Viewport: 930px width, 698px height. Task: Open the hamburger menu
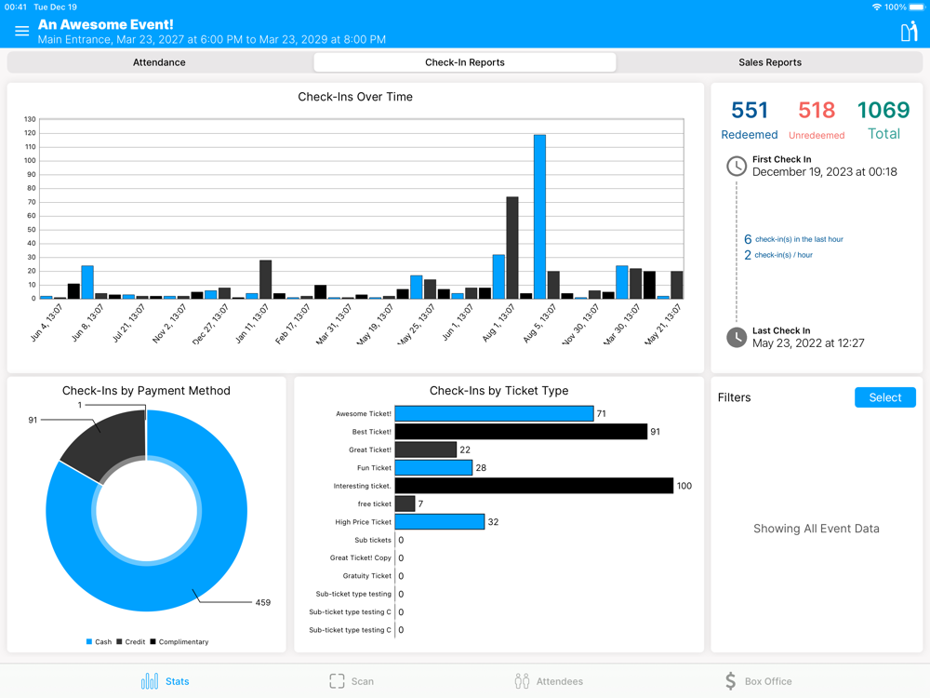click(22, 31)
